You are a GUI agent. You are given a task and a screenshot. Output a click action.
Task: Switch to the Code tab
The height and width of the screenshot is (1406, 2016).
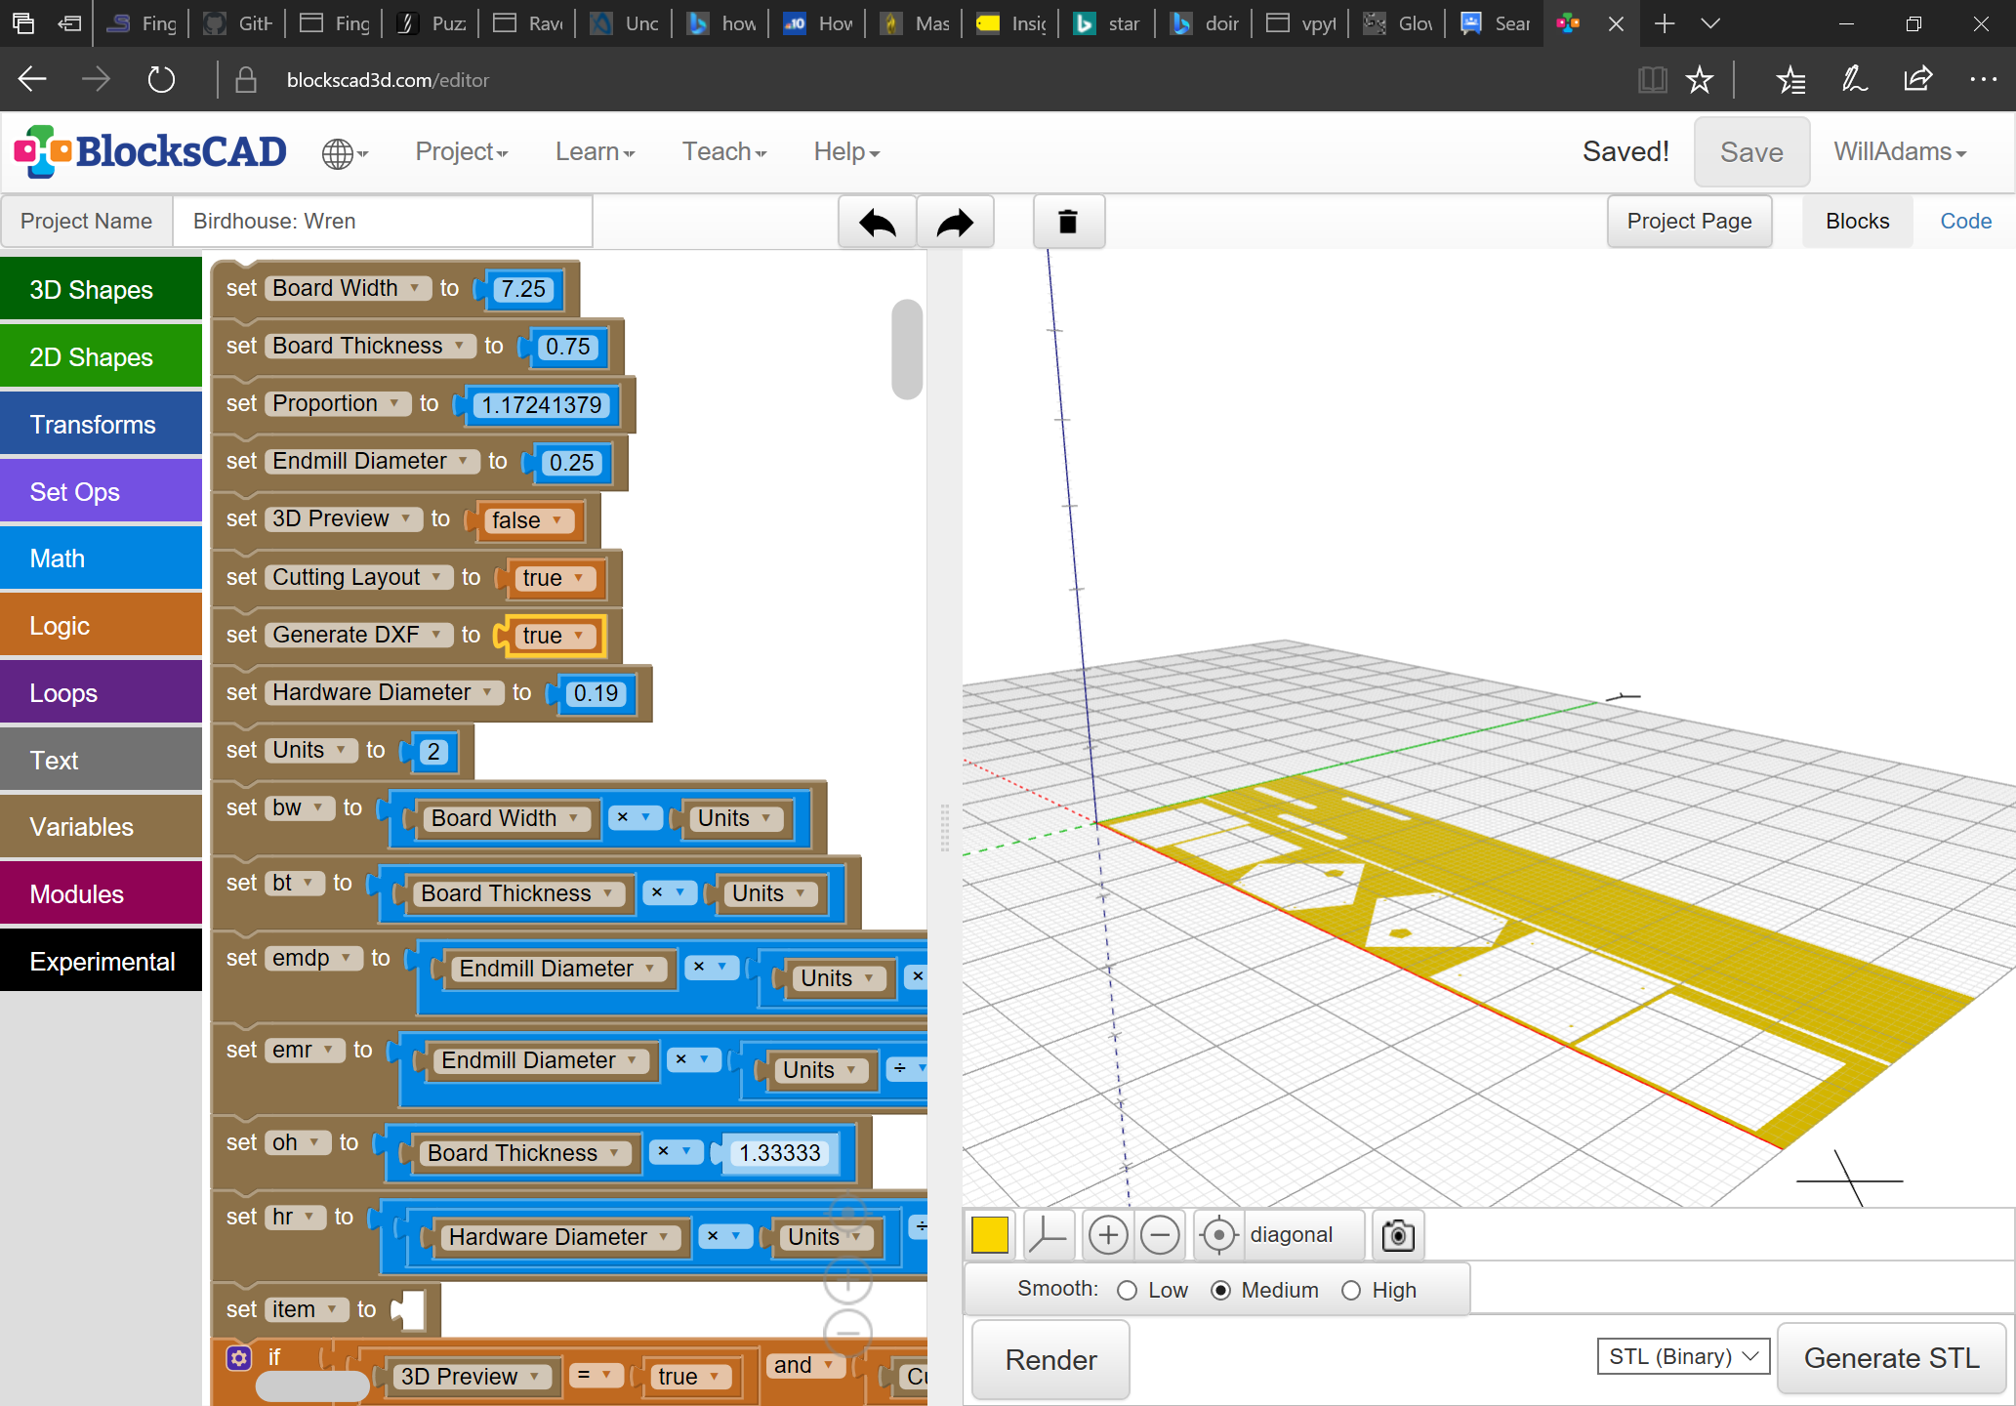(x=1965, y=222)
